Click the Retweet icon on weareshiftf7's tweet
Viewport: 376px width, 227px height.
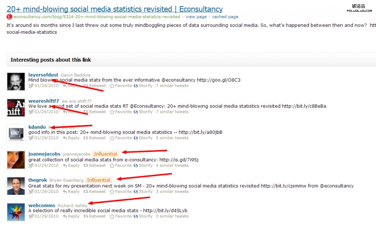coord(86,112)
